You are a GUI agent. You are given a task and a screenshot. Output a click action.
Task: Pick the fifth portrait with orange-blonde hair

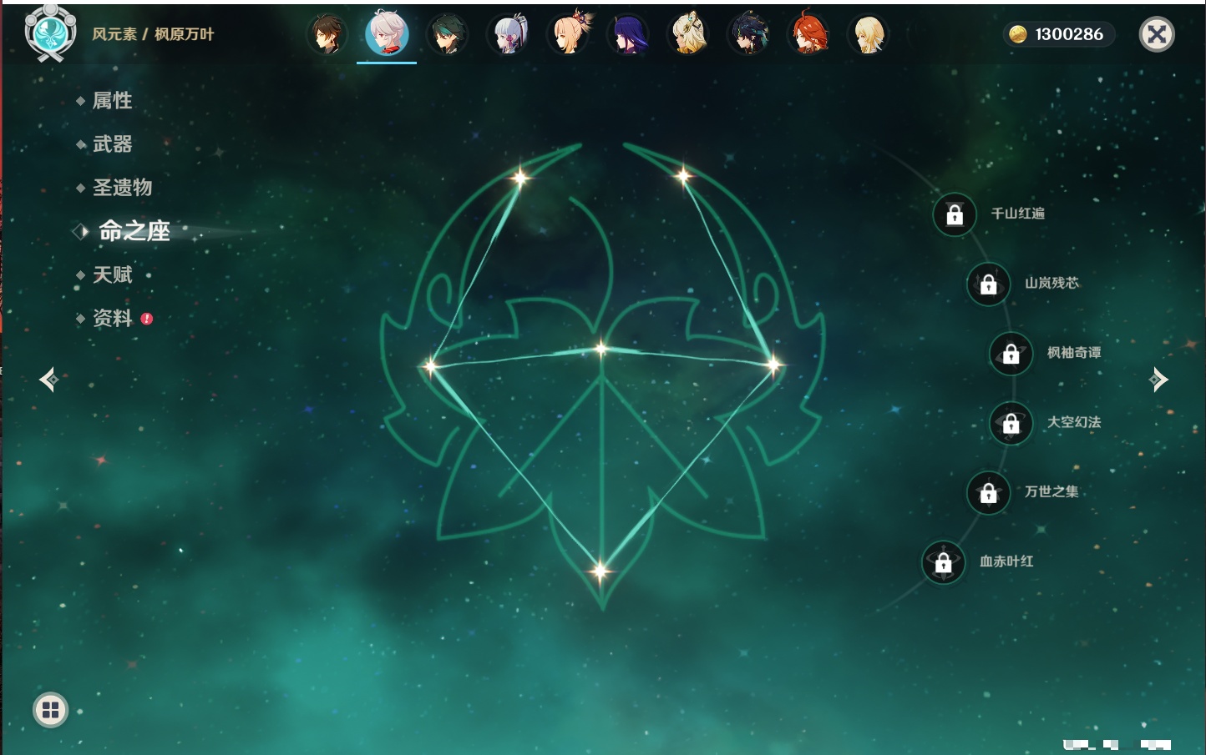click(567, 34)
